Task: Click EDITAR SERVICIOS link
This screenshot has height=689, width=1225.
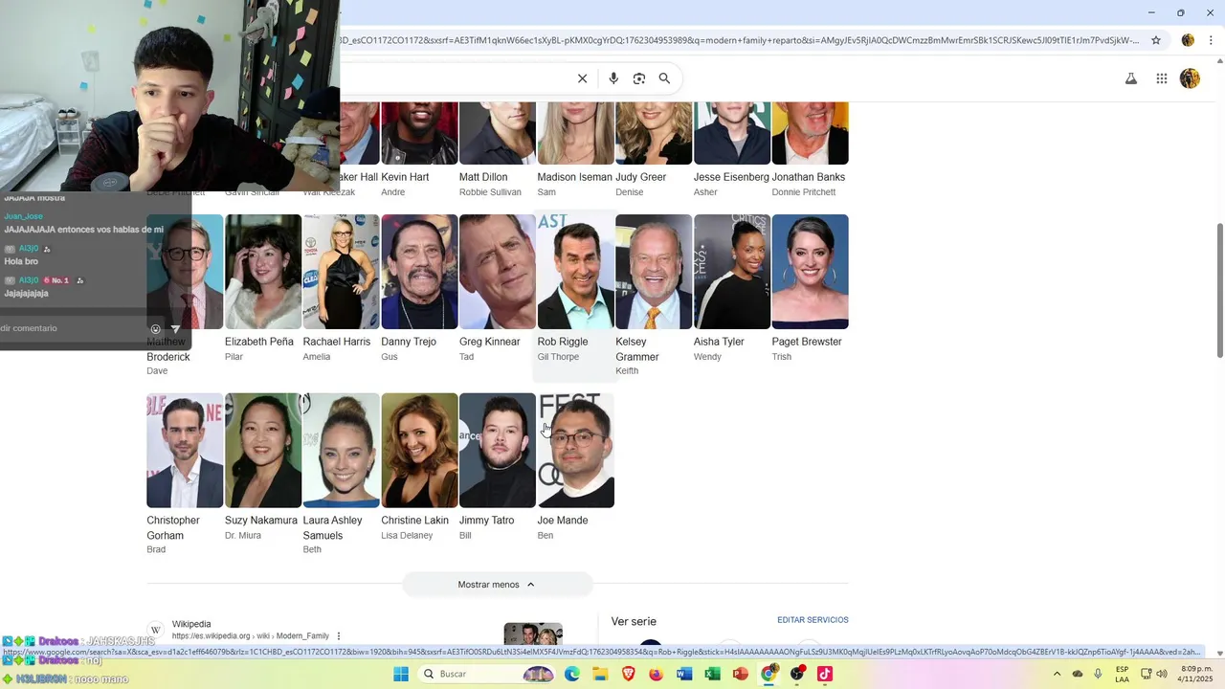Action: coord(813,620)
